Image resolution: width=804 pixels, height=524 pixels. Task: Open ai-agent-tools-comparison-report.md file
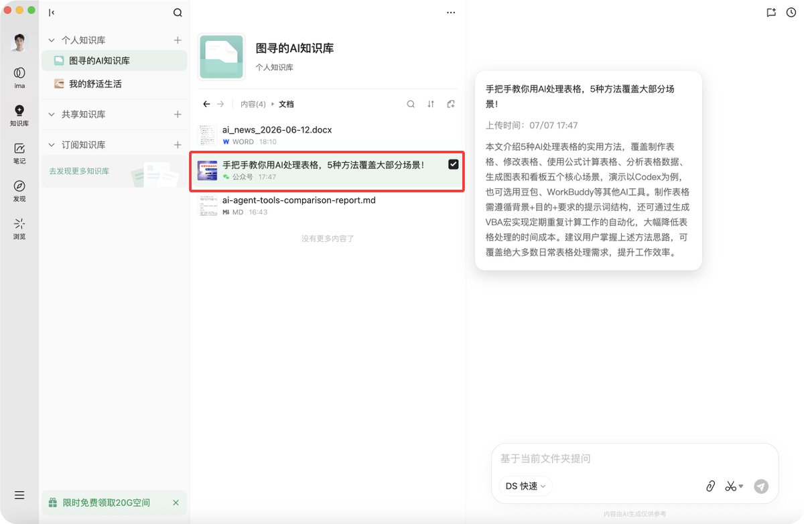tap(328, 205)
